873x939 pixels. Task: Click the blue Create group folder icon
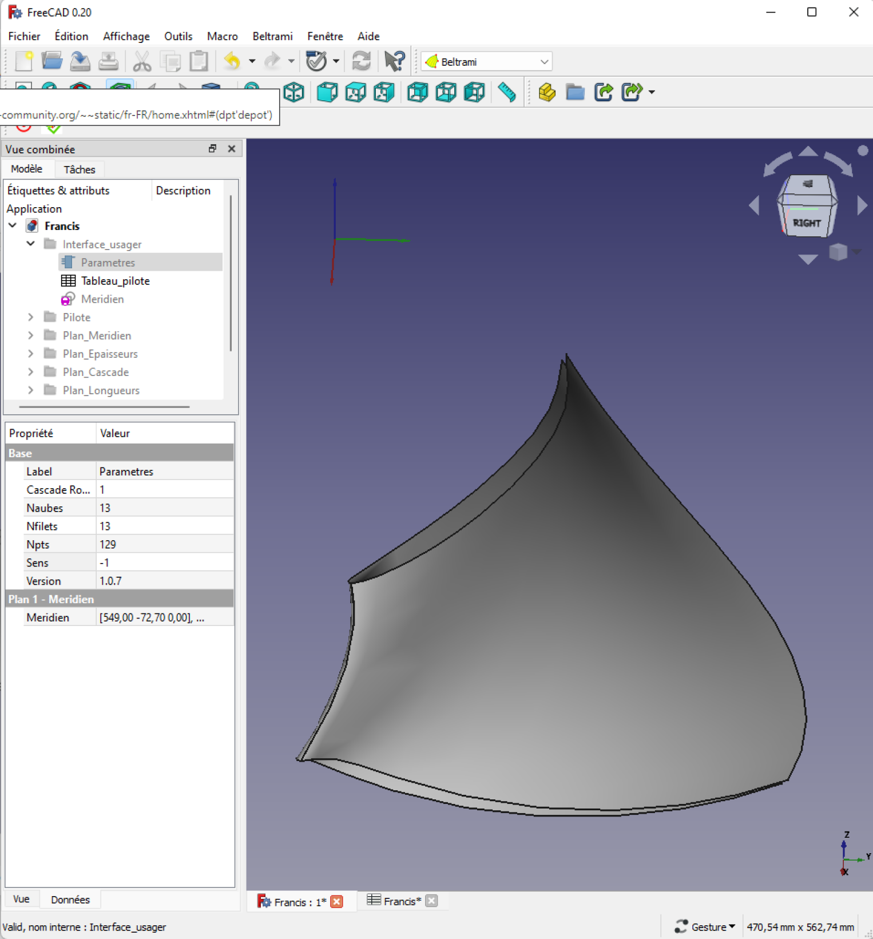click(575, 92)
